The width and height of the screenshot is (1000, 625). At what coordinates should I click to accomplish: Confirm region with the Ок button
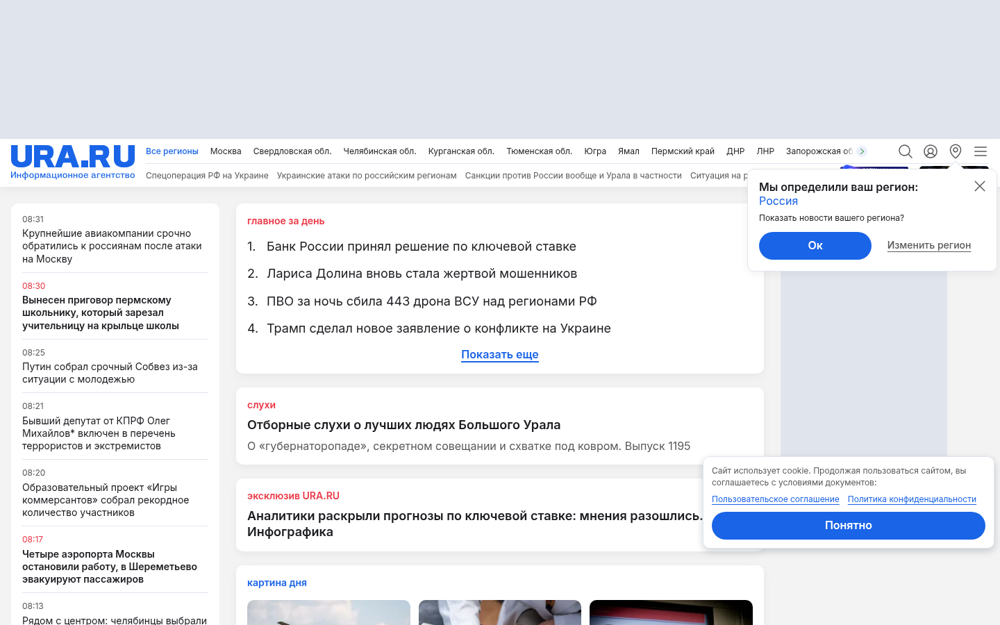pyautogui.click(x=815, y=246)
